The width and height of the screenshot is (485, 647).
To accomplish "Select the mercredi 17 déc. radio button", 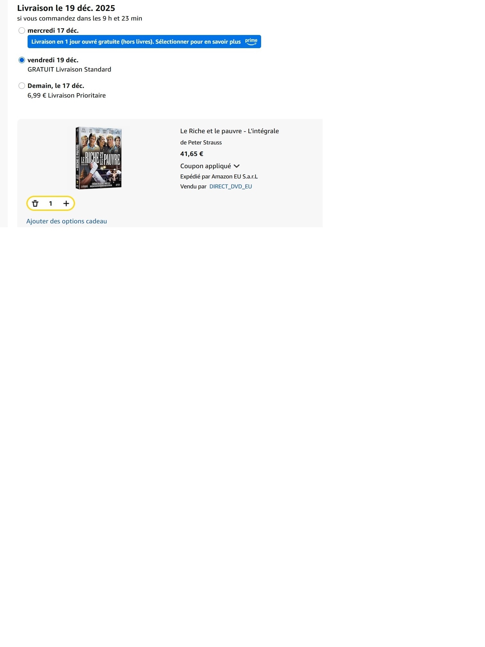I will (22, 30).
